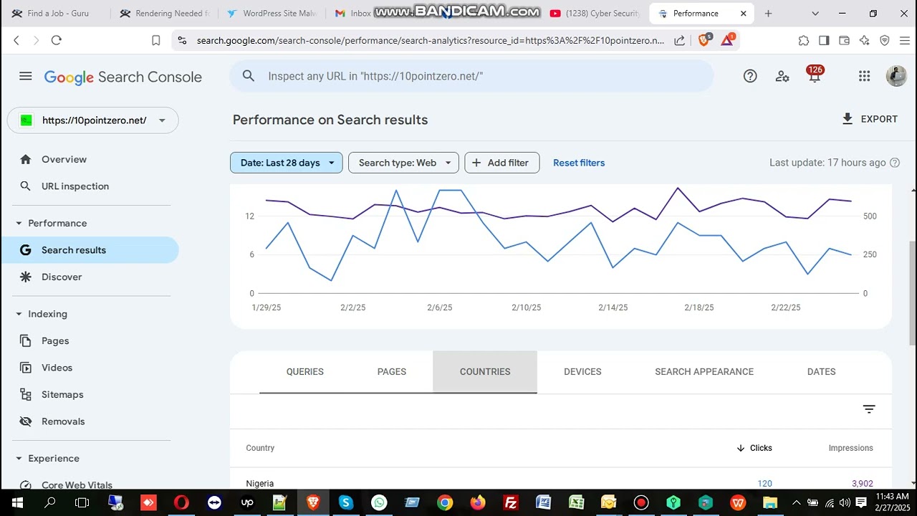Open WhatsApp from the taskbar
Screen dimensions: 917x516
tap(379, 502)
